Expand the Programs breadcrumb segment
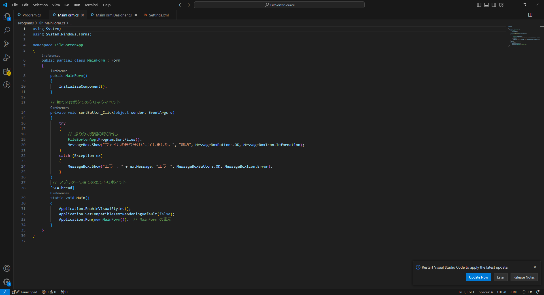 [x=26, y=23]
